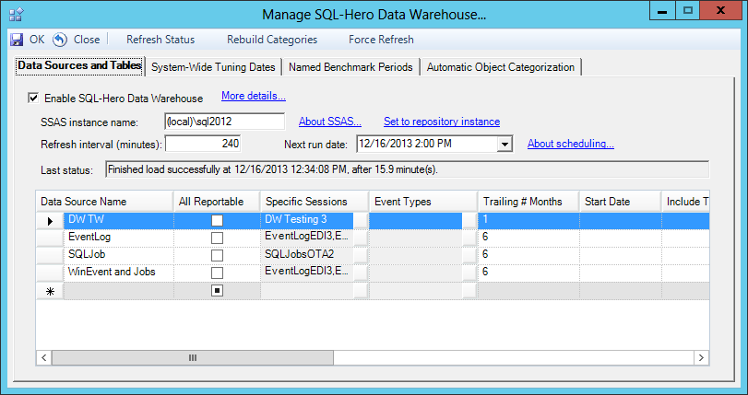This screenshot has height=395, width=748.
Task: Click the All Reportable column header
Action: pyautogui.click(x=217, y=202)
